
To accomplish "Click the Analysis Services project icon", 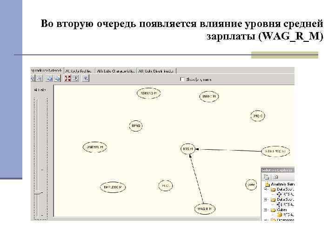I will (267, 184).
